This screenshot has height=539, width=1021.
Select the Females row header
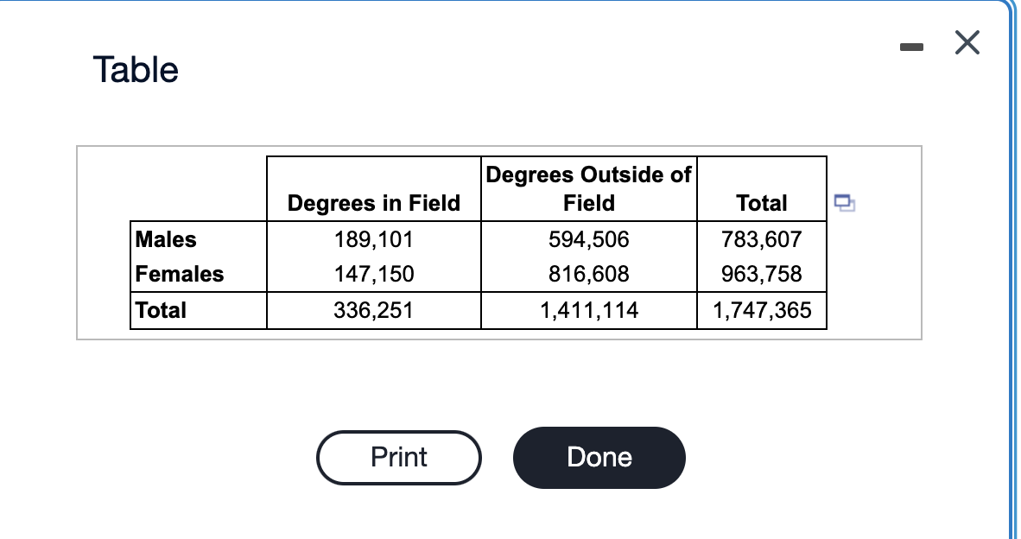coord(179,274)
